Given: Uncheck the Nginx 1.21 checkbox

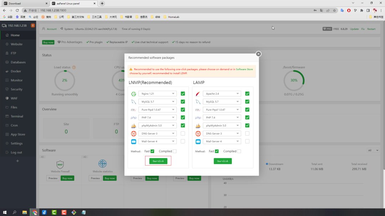Looking at the screenshot, I should point(183,94).
